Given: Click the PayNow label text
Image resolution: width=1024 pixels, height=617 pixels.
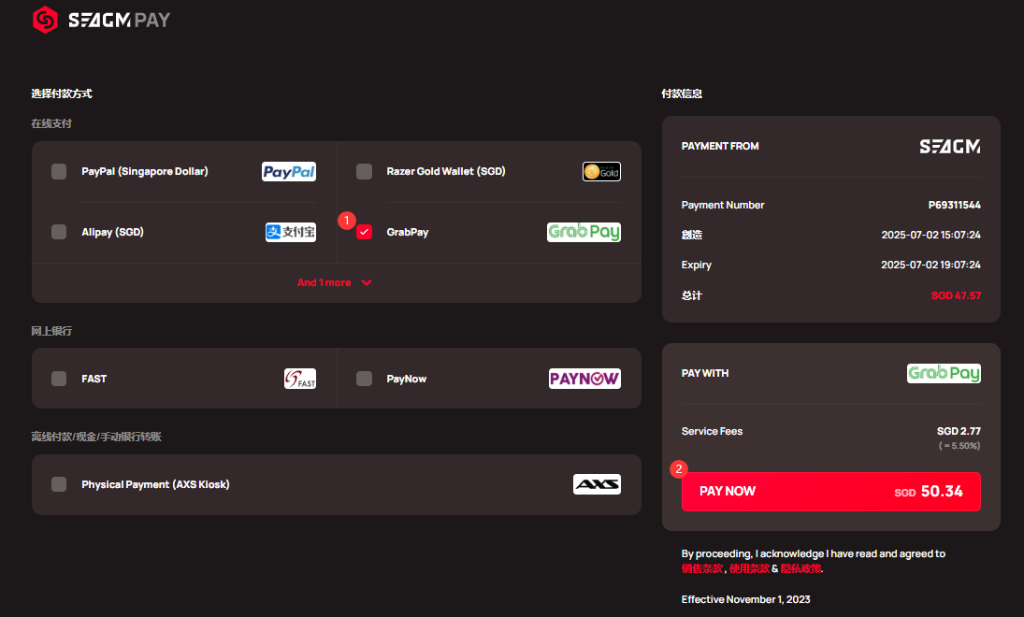Looking at the screenshot, I should coord(406,379).
